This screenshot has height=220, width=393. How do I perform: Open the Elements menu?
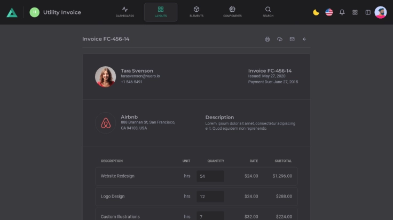click(196, 12)
